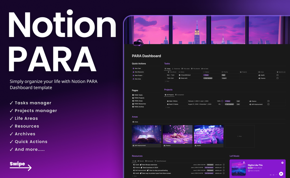This screenshot has height=178, width=290.
Task: Select the Reviewed tab in Resources
Action: click(x=149, y=161)
